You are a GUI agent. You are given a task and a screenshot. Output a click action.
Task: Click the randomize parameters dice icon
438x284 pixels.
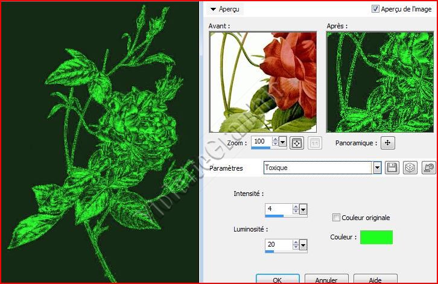pos(410,168)
